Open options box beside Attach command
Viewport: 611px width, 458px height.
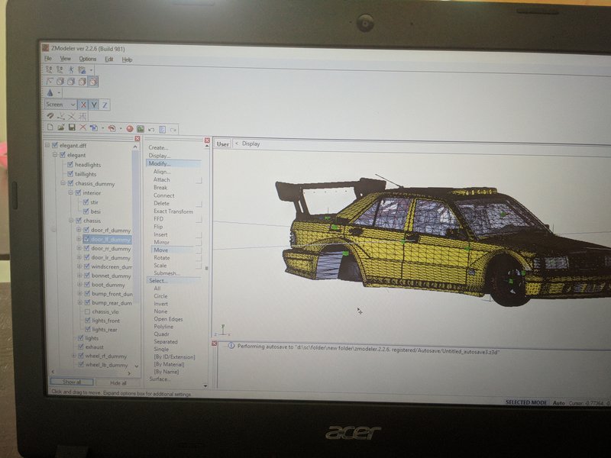point(199,180)
